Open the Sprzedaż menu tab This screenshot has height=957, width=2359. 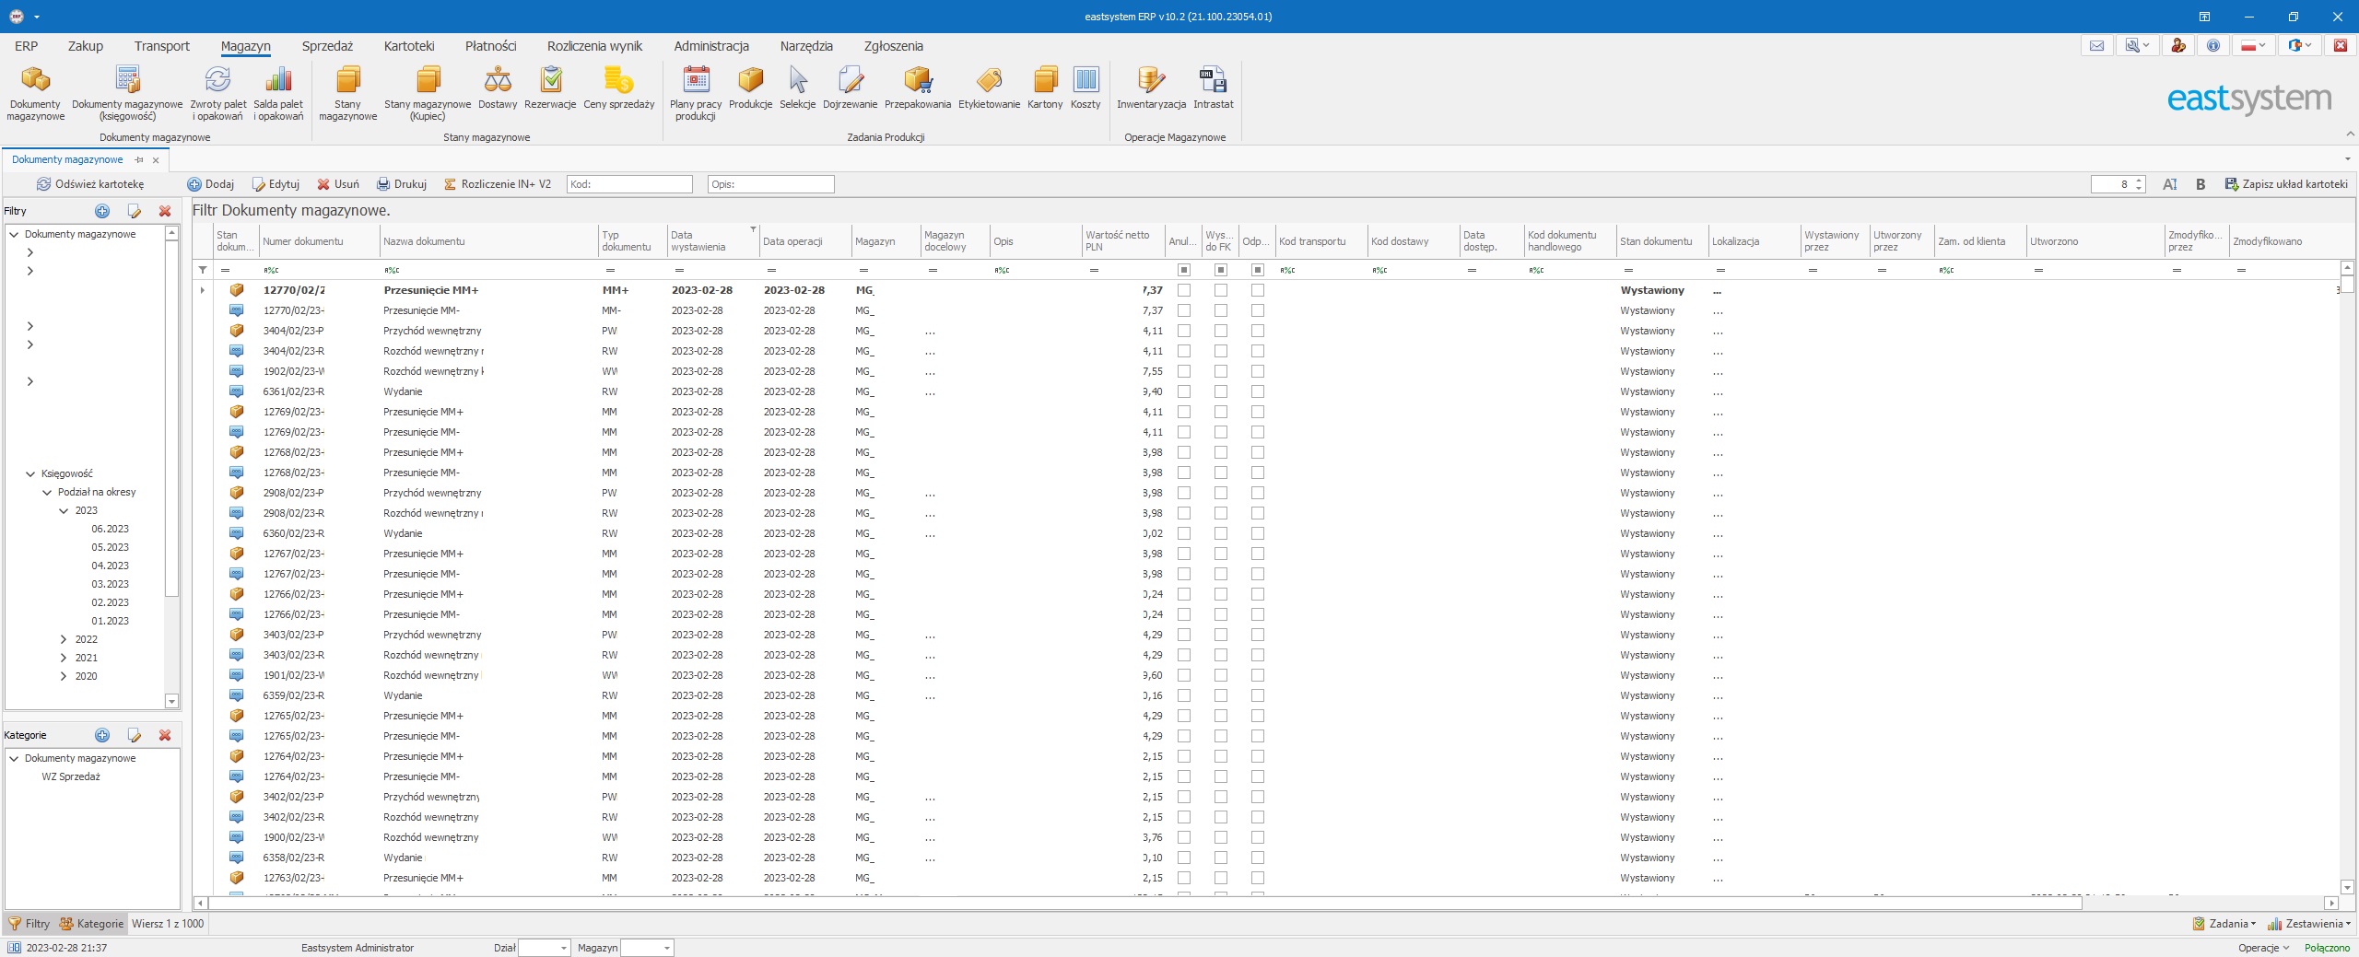(x=327, y=46)
